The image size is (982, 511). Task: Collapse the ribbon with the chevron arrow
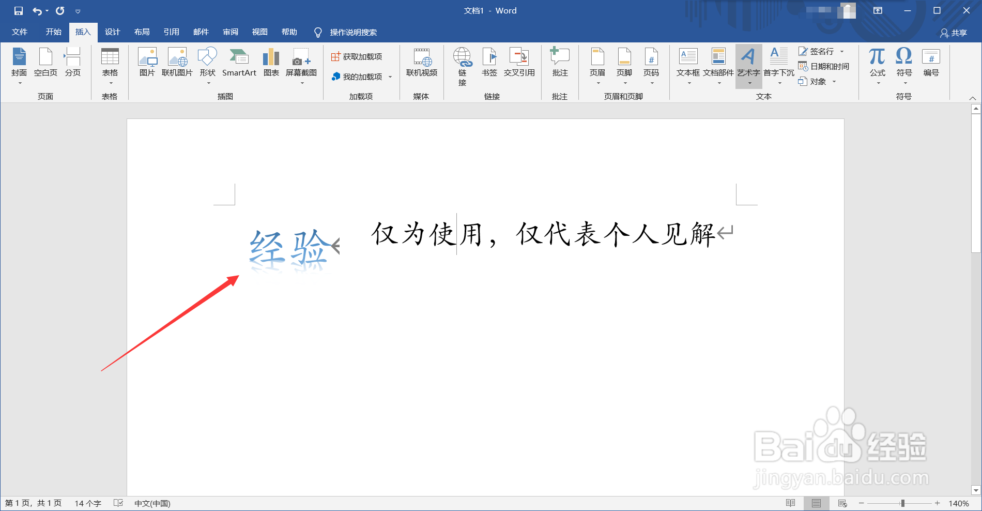pyautogui.click(x=972, y=98)
